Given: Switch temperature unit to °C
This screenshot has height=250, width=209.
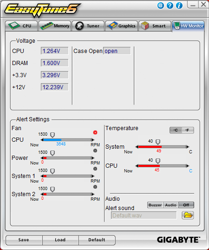Looking at the screenshot, I should 176,130.
